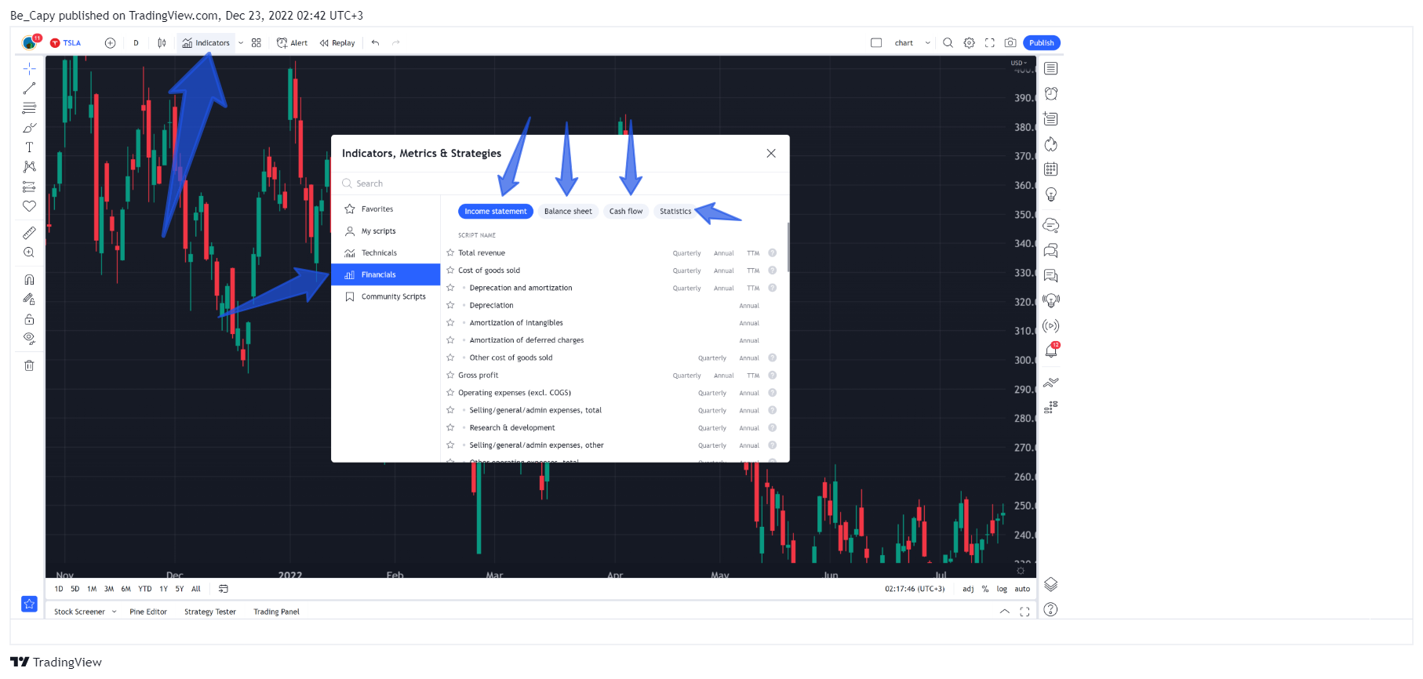The height and width of the screenshot is (679, 1423).
Task: Take a snapshot with the camera icon
Action: pyautogui.click(x=1010, y=43)
